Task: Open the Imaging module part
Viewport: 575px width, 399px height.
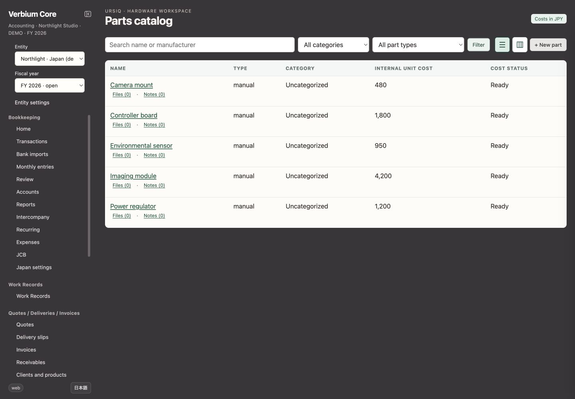Action: tap(133, 176)
